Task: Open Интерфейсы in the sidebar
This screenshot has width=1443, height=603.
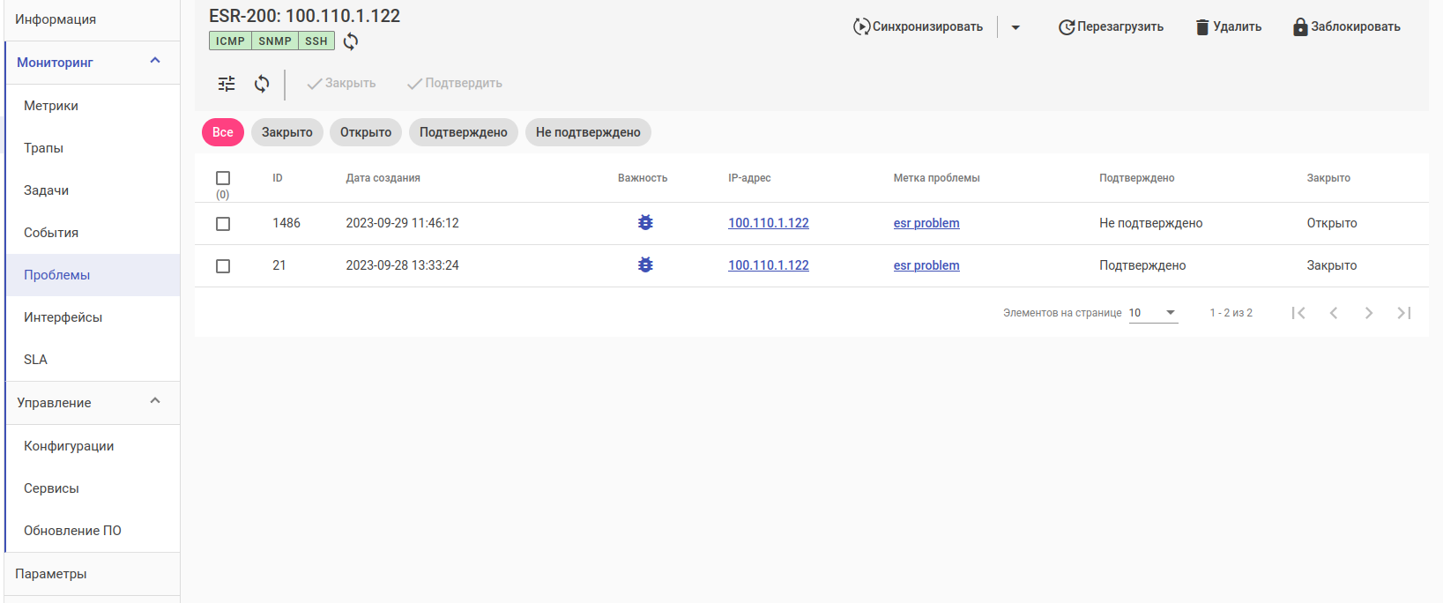Action: point(63,317)
